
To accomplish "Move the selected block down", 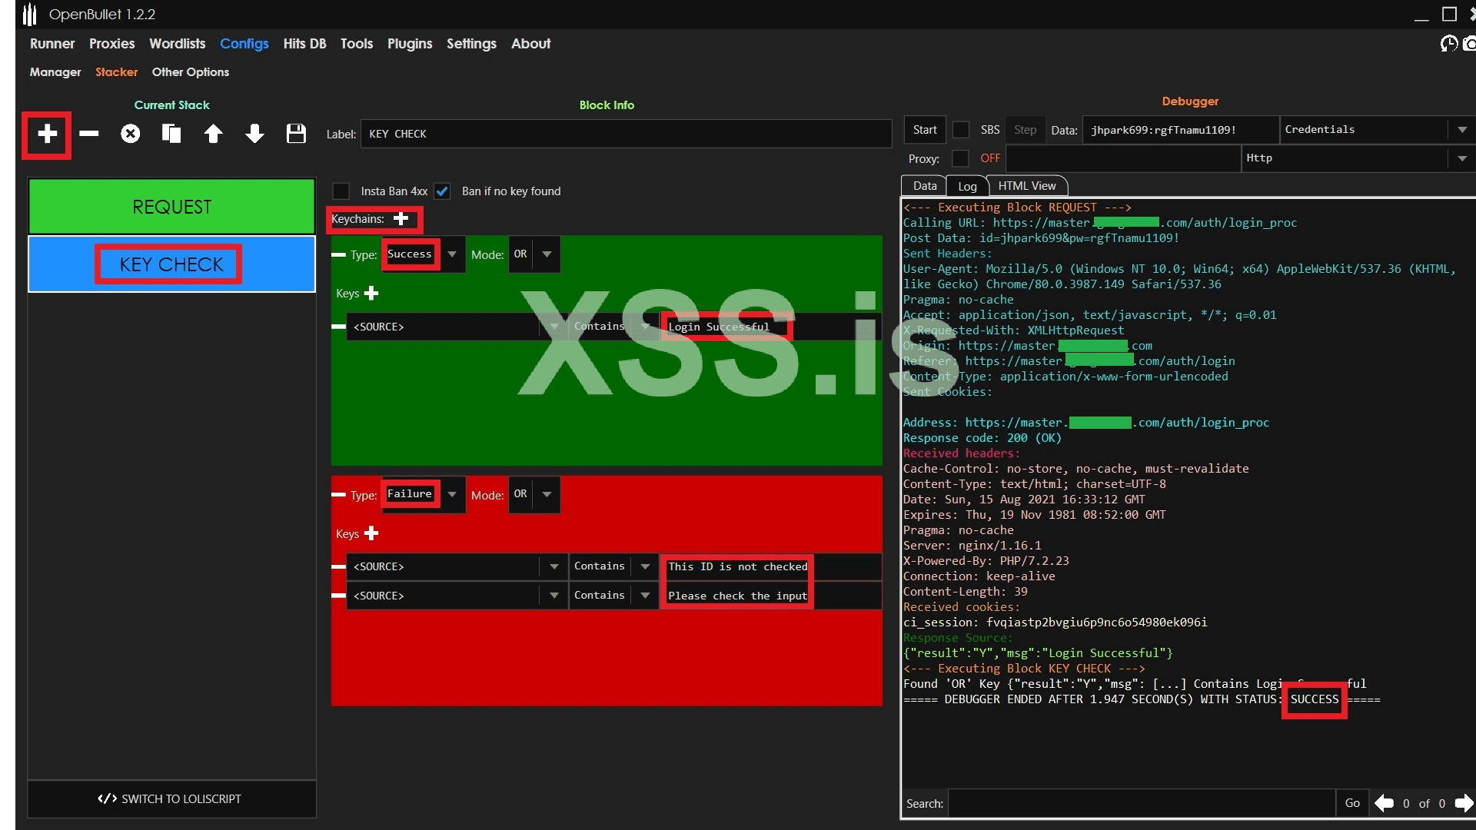I will (x=254, y=134).
